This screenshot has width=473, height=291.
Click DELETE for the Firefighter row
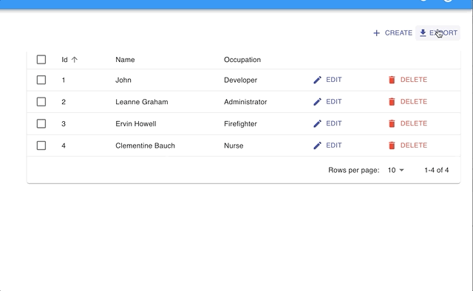click(x=408, y=123)
